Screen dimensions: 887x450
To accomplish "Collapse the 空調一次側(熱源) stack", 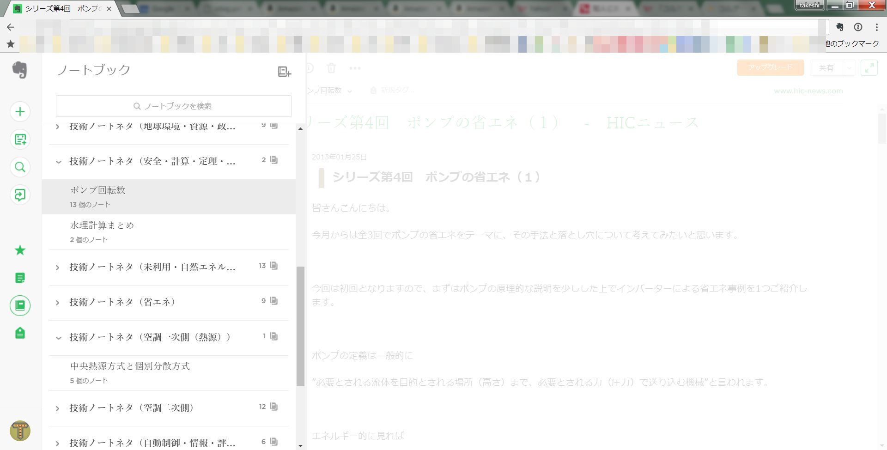I will coord(58,338).
